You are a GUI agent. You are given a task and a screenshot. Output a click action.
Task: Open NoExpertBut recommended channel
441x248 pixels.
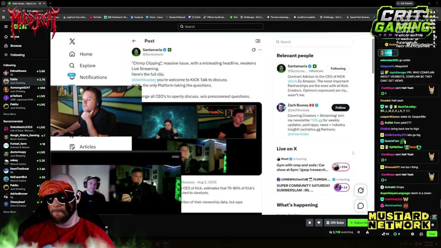point(24,179)
